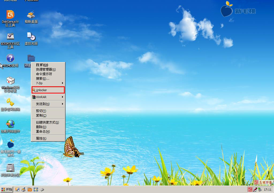Select 创建快捷方式(S) in the context menu
The image size is (274, 193).
pos(48,122)
